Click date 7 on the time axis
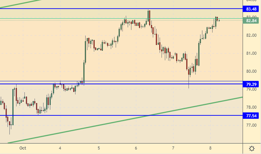This screenshot has height=154, width=261. click(173, 148)
